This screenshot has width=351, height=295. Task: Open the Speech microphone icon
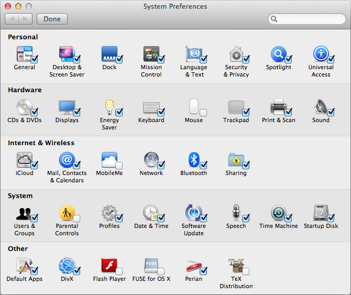[236, 213]
